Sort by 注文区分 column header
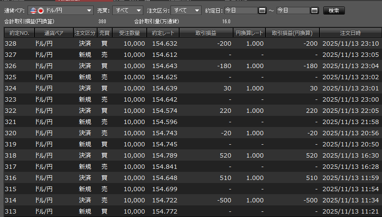The width and height of the screenshot is (382, 217). click(x=85, y=33)
